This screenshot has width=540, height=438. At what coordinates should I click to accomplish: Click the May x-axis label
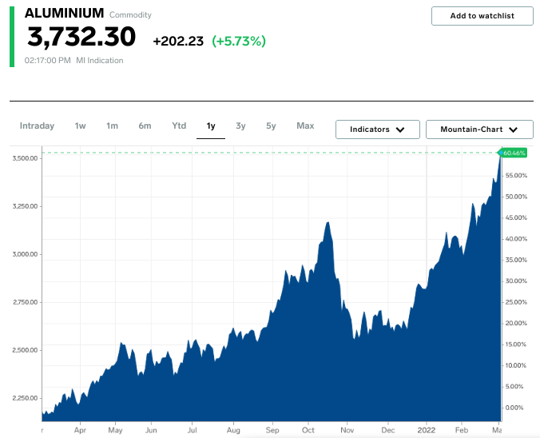coord(115,430)
